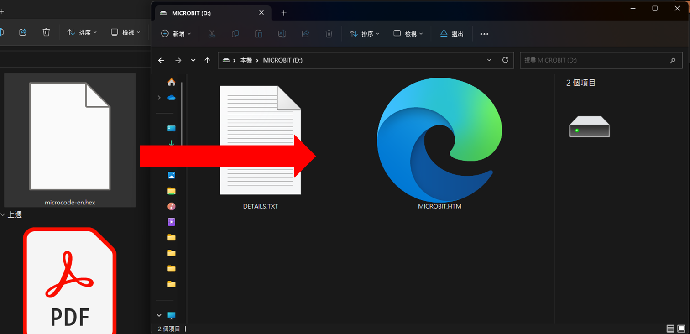Expand the address bar history dropdown
This screenshot has width=690, height=334.
489,60
